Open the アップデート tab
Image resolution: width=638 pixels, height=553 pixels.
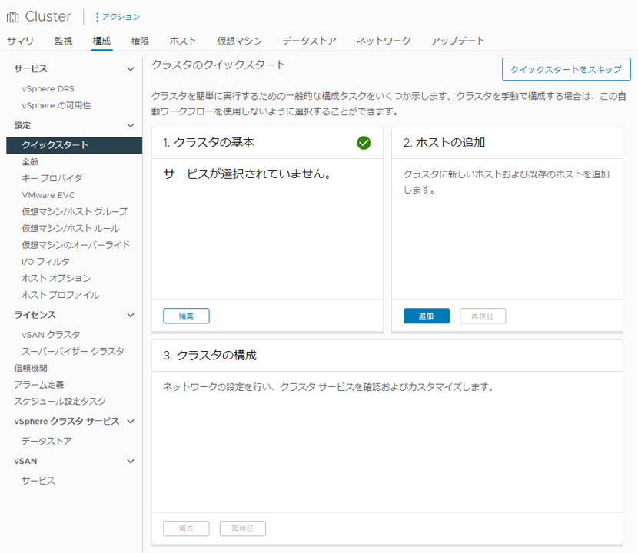tap(458, 41)
